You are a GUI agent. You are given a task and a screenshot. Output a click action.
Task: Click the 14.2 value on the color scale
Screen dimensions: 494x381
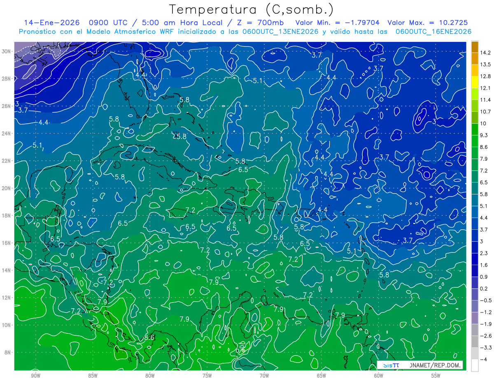coord(486,53)
